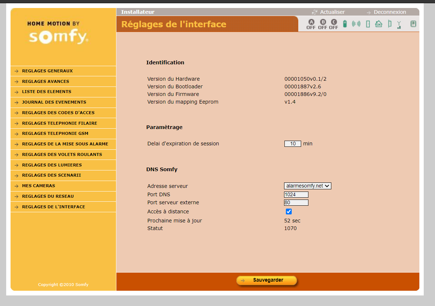This screenshot has height=306, width=435.
Task: Click the Paramètrage section heading
Action: tap(164, 127)
